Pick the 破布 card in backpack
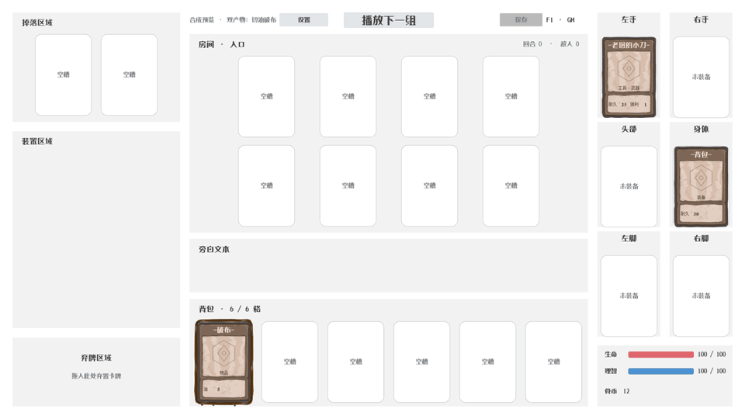This screenshot has height=419, width=745. (223, 362)
